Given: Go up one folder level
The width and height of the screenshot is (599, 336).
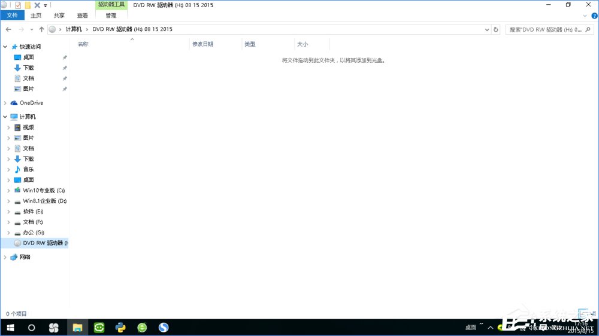Looking at the screenshot, I should click(41, 29).
